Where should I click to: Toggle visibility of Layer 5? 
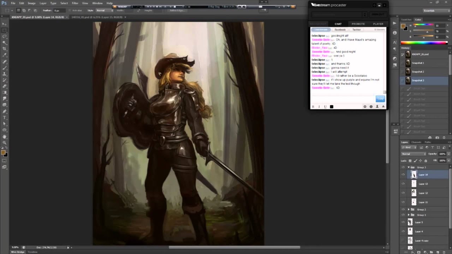click(403, 222)
